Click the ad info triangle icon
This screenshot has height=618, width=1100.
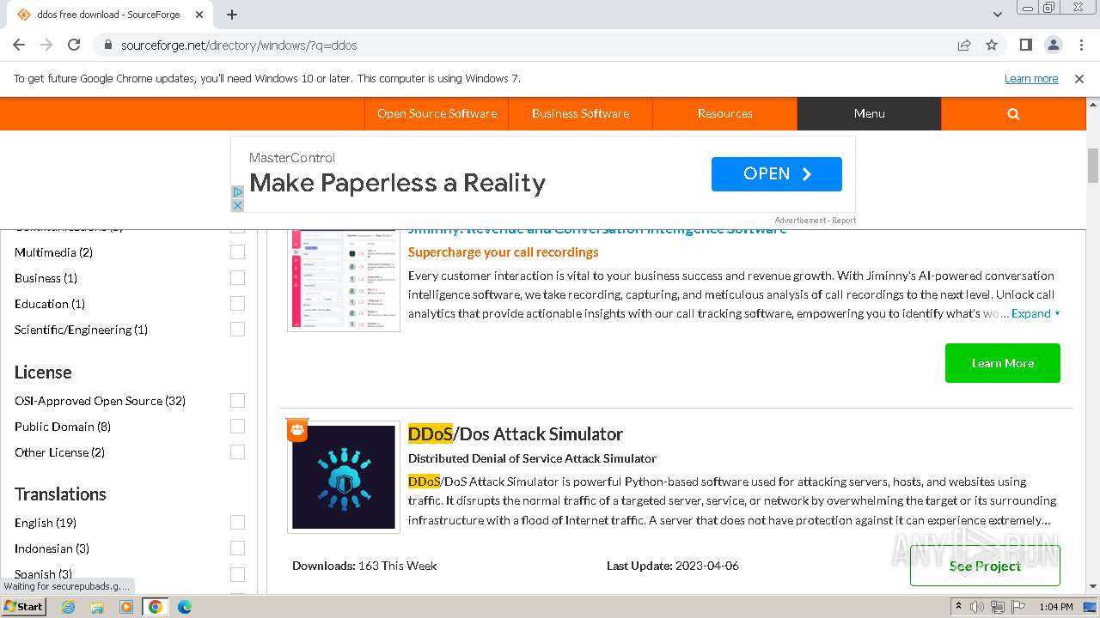coord(238,192)
